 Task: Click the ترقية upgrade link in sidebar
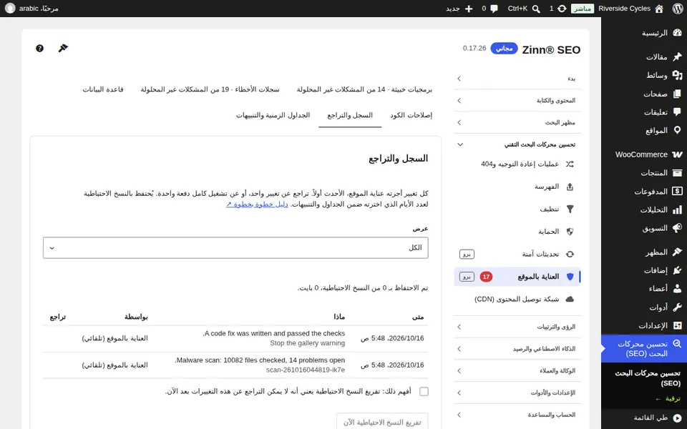pyautogui.click(x=668, y=398)
